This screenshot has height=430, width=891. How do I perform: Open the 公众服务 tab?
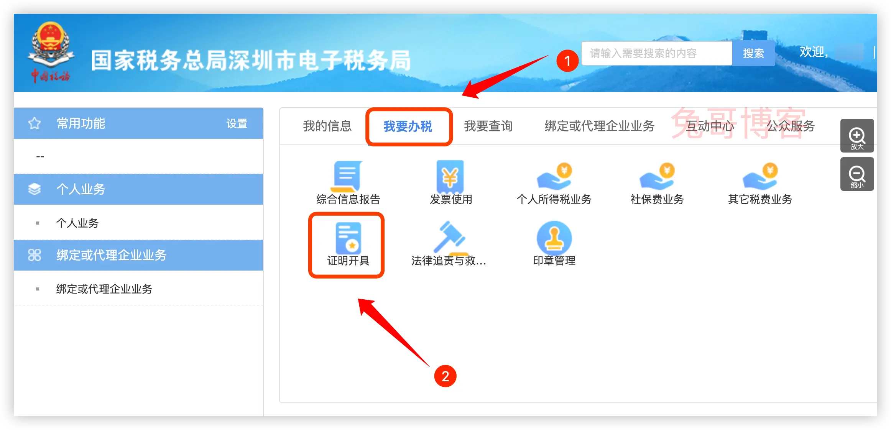[x=790, y=126]
